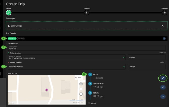Viewport: 169px width, 107px height.
Task: Enable the Will Call checkbox
Action: [89, 103]
